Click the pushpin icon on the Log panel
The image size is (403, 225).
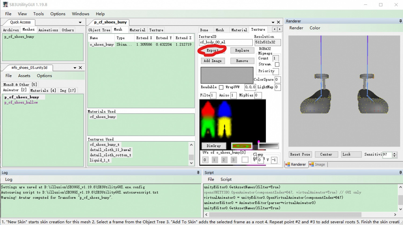click(x=198, y=172)
